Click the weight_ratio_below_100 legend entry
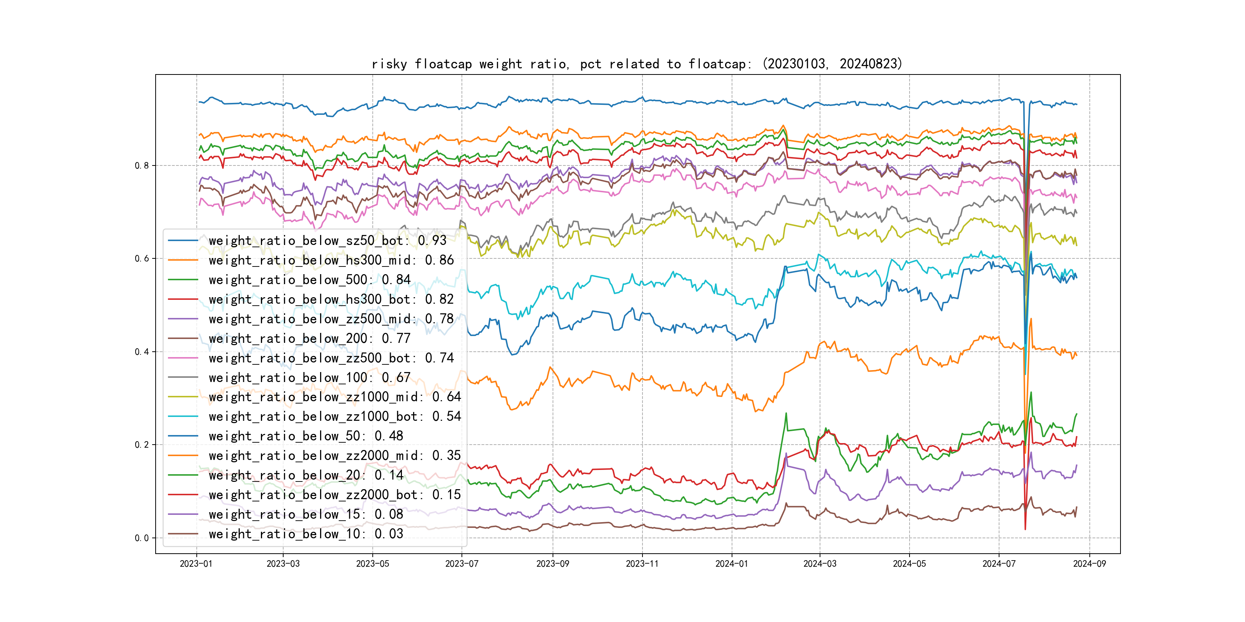This screenshot has width=1245, height=622. coord(309,378)
